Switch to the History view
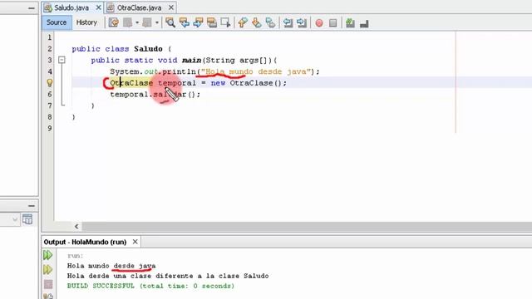The image size is (532, 299). 86,22
